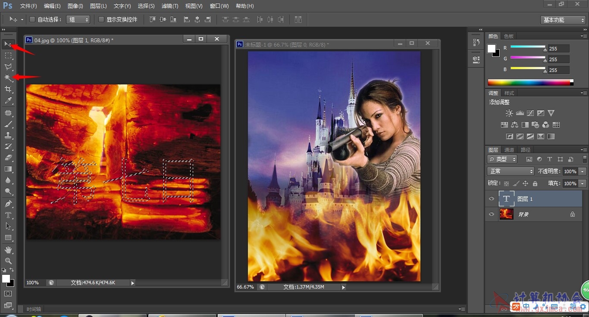Select the Path Selection tool
This screenshot has height=317, width=589.
pos(8,226)
